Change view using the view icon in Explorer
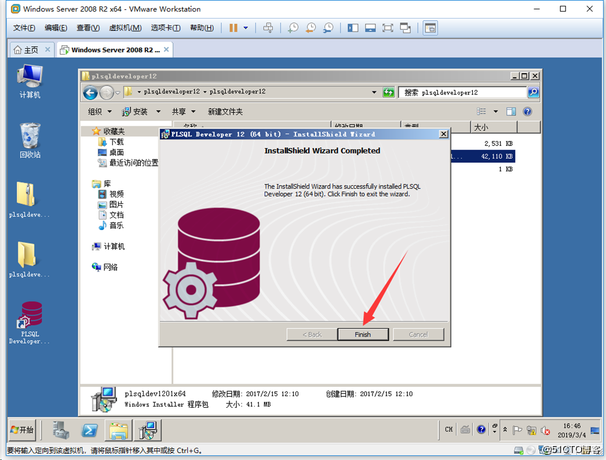 click(481, 111)
